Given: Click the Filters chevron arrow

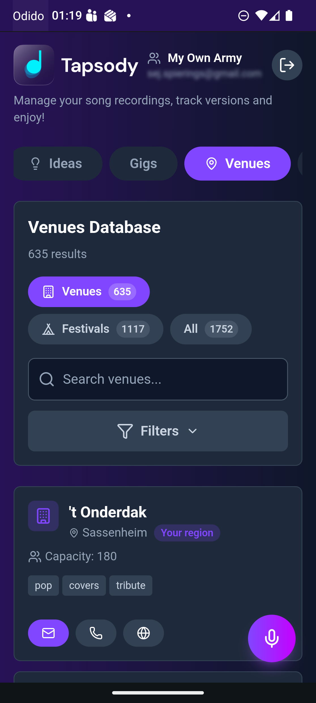Looking at the screenshot, I should click(193, 431).
